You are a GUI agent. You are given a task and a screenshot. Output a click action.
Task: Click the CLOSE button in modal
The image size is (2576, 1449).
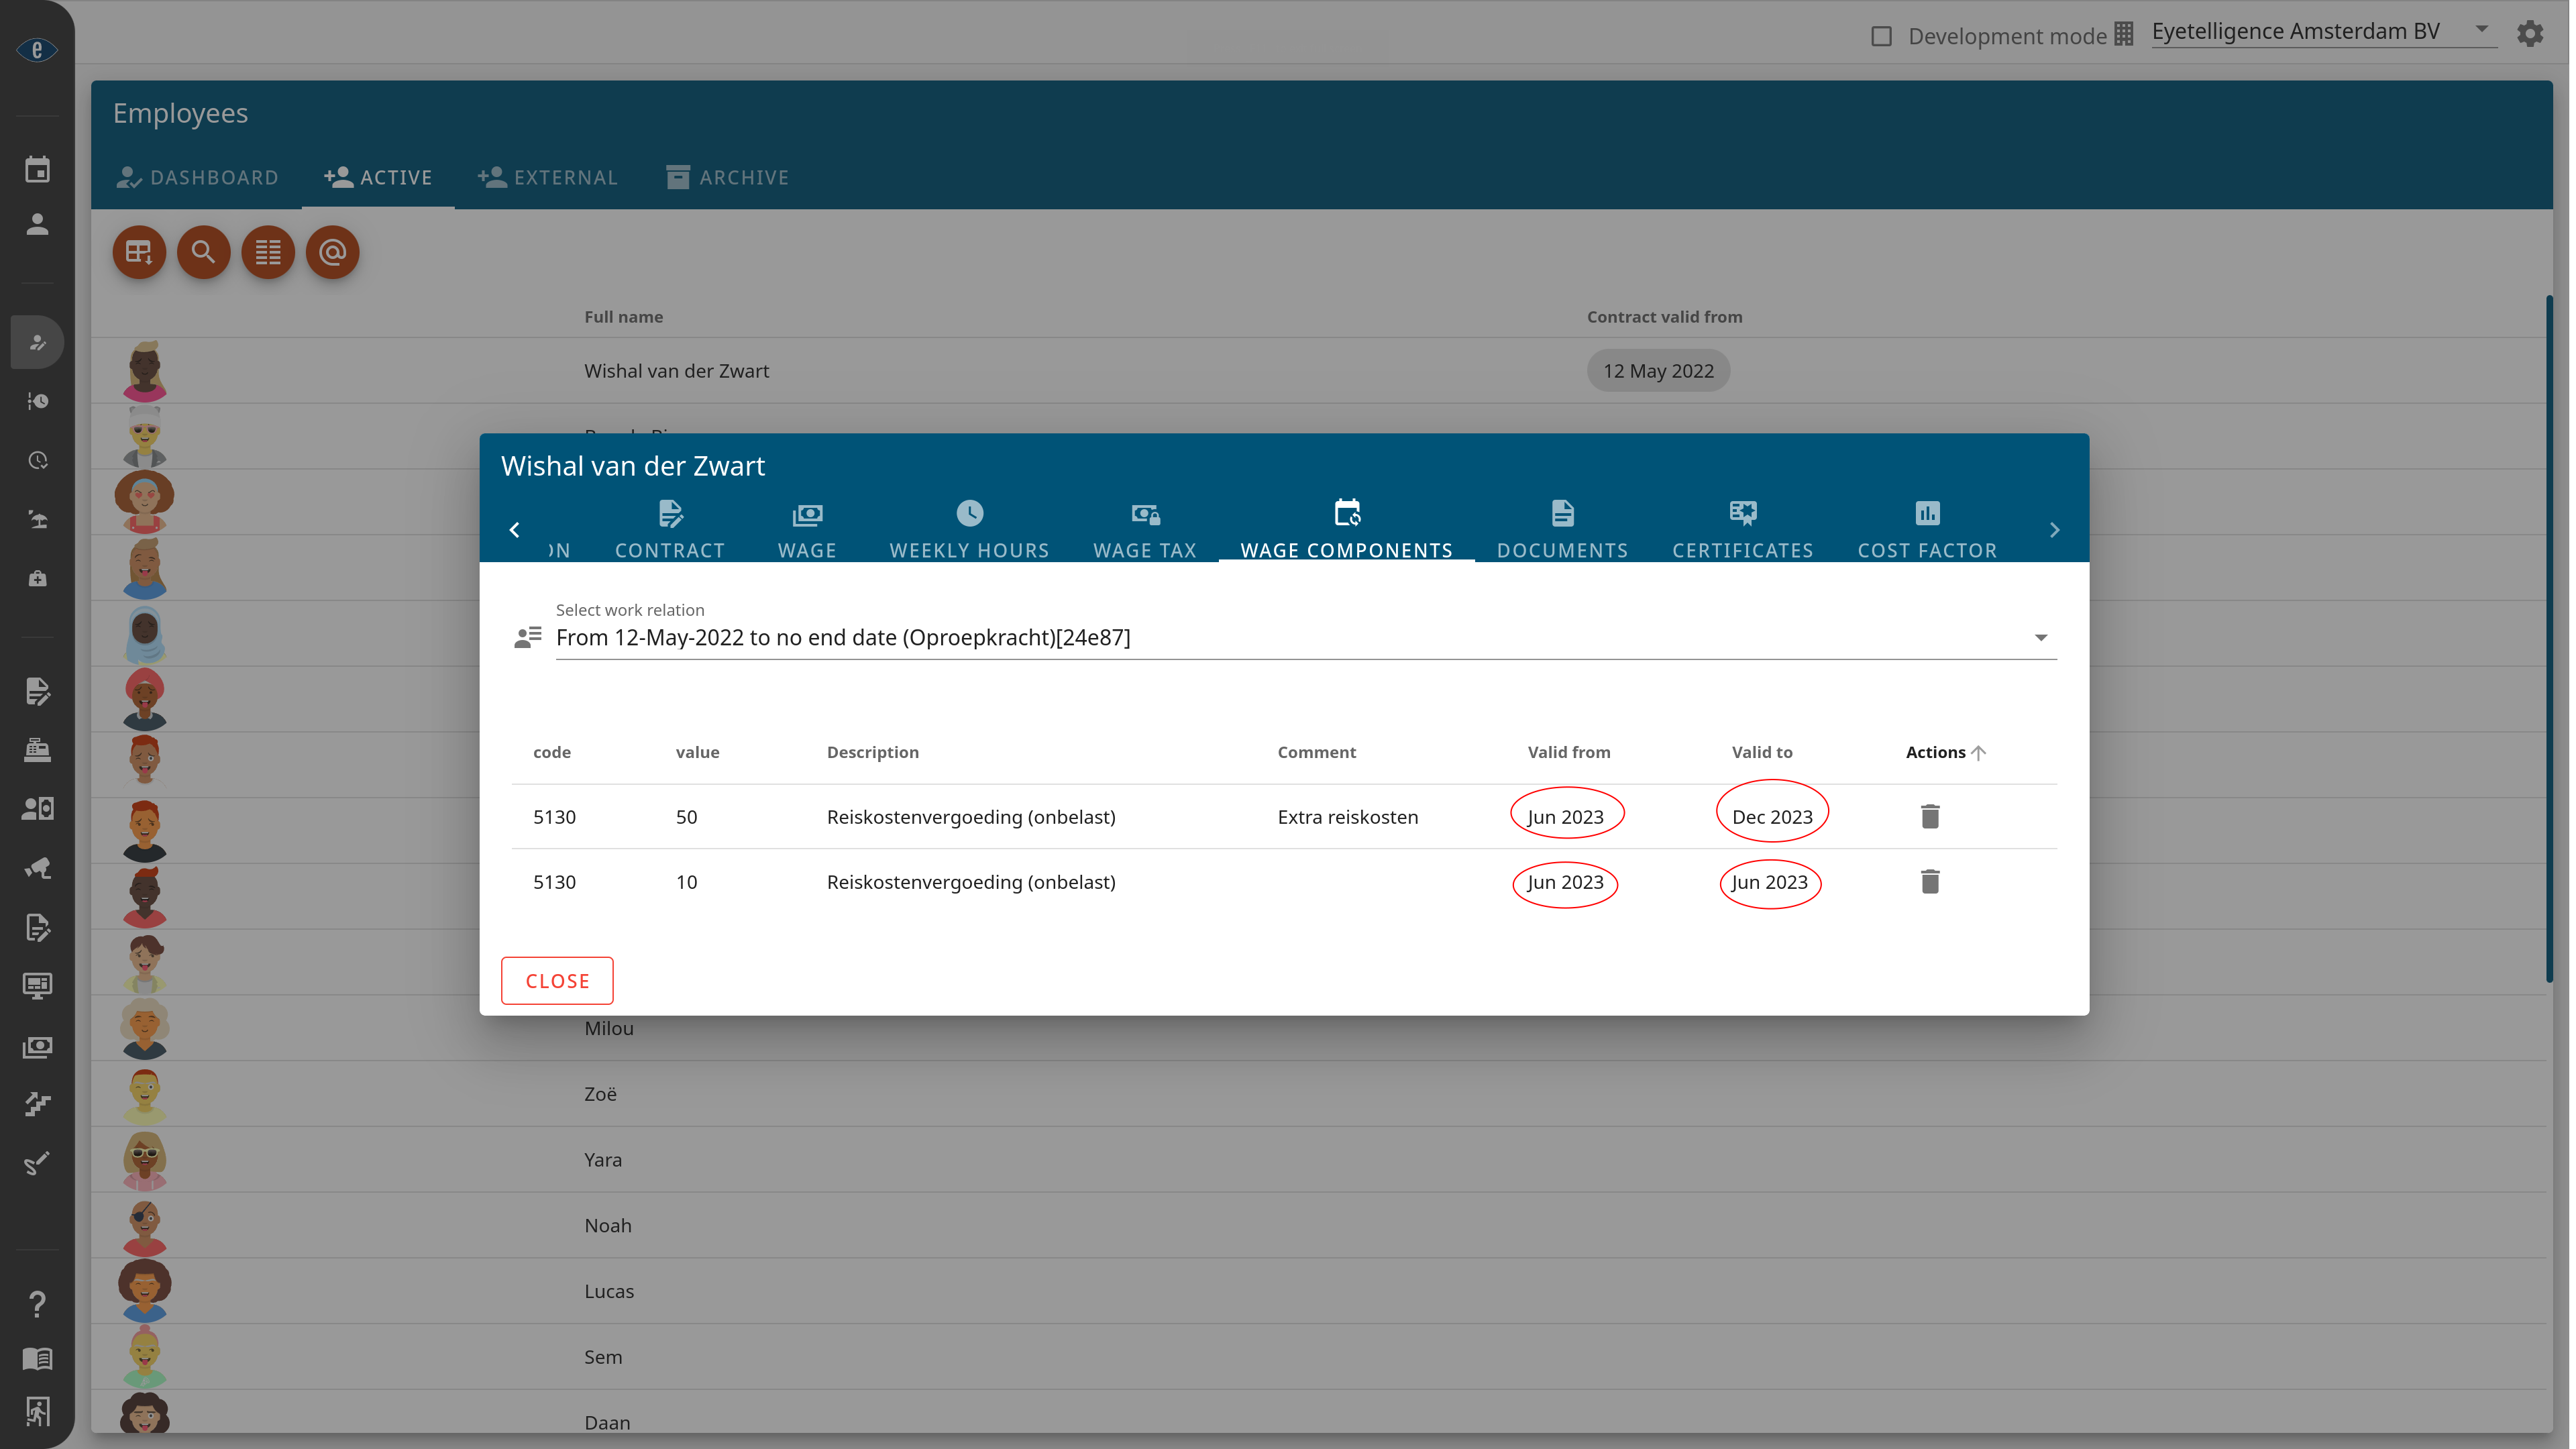tap(557, 980)
